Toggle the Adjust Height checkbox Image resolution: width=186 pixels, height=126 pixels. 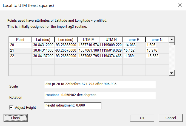[x=12, y=107]
